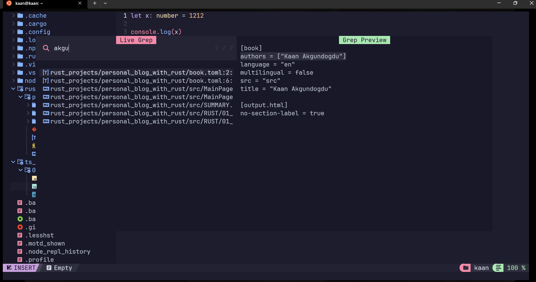Switch to the kaan@kaan terminal tab
536x282 pixels.
point(42,3)
